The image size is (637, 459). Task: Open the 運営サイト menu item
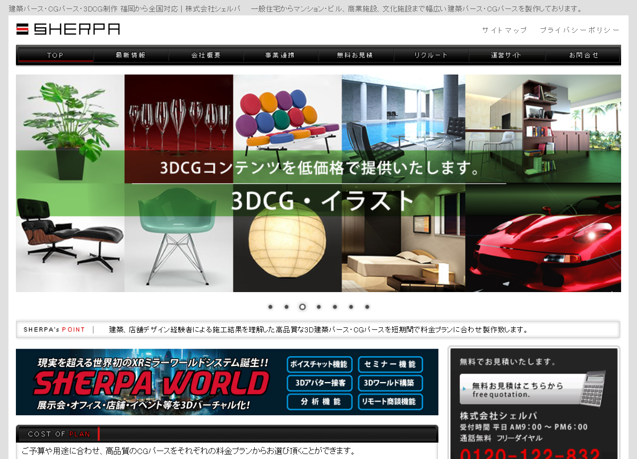tap(506, 55)
